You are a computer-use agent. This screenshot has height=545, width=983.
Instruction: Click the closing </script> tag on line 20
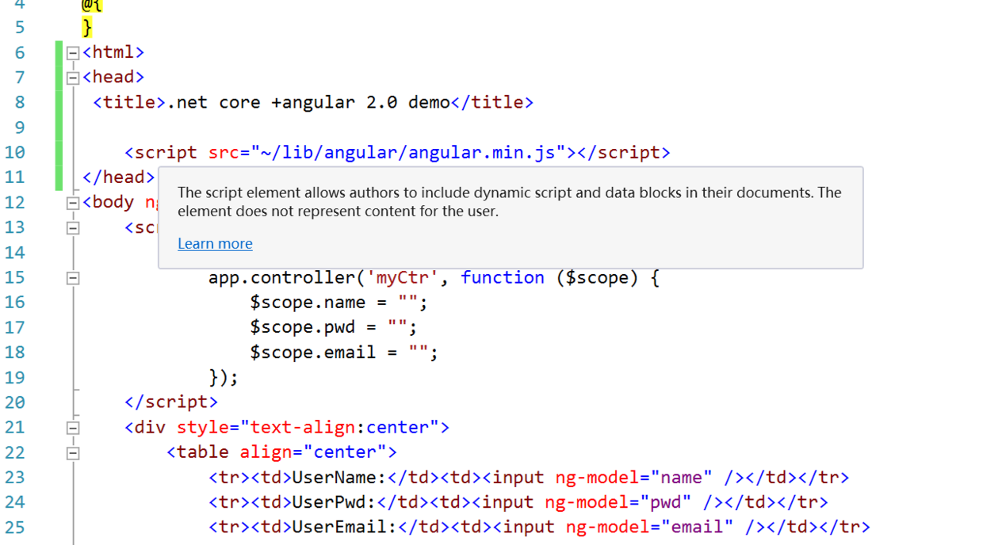click(171, 402)
